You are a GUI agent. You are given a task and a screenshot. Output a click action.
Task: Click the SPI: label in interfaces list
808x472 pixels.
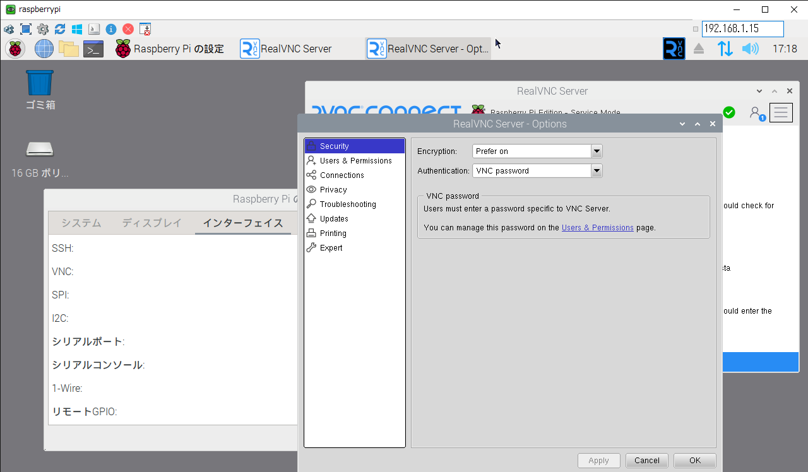pyautogui.click(x=61, y=295)
